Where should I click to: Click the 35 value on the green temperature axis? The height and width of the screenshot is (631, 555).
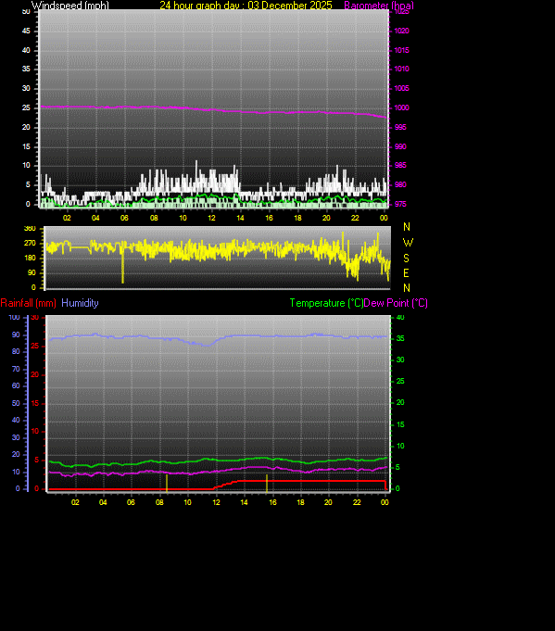click(x=400, y=338)
